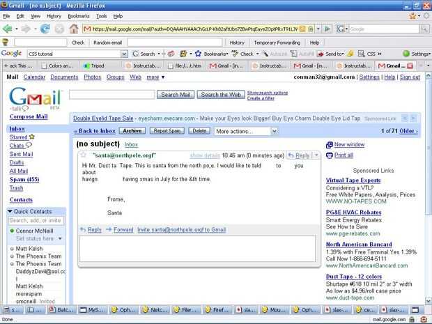The image size is (432, 324).
Task: Click the padlock icon in status bar
Action: tap(412, 319)
